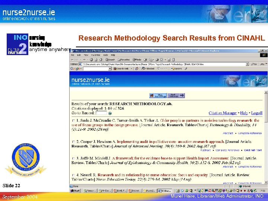Viewport: 268px width, 201px height.
Task: Open the Favorites pane from toolbar
Action: pyautogui.click(x=124, y=60)
